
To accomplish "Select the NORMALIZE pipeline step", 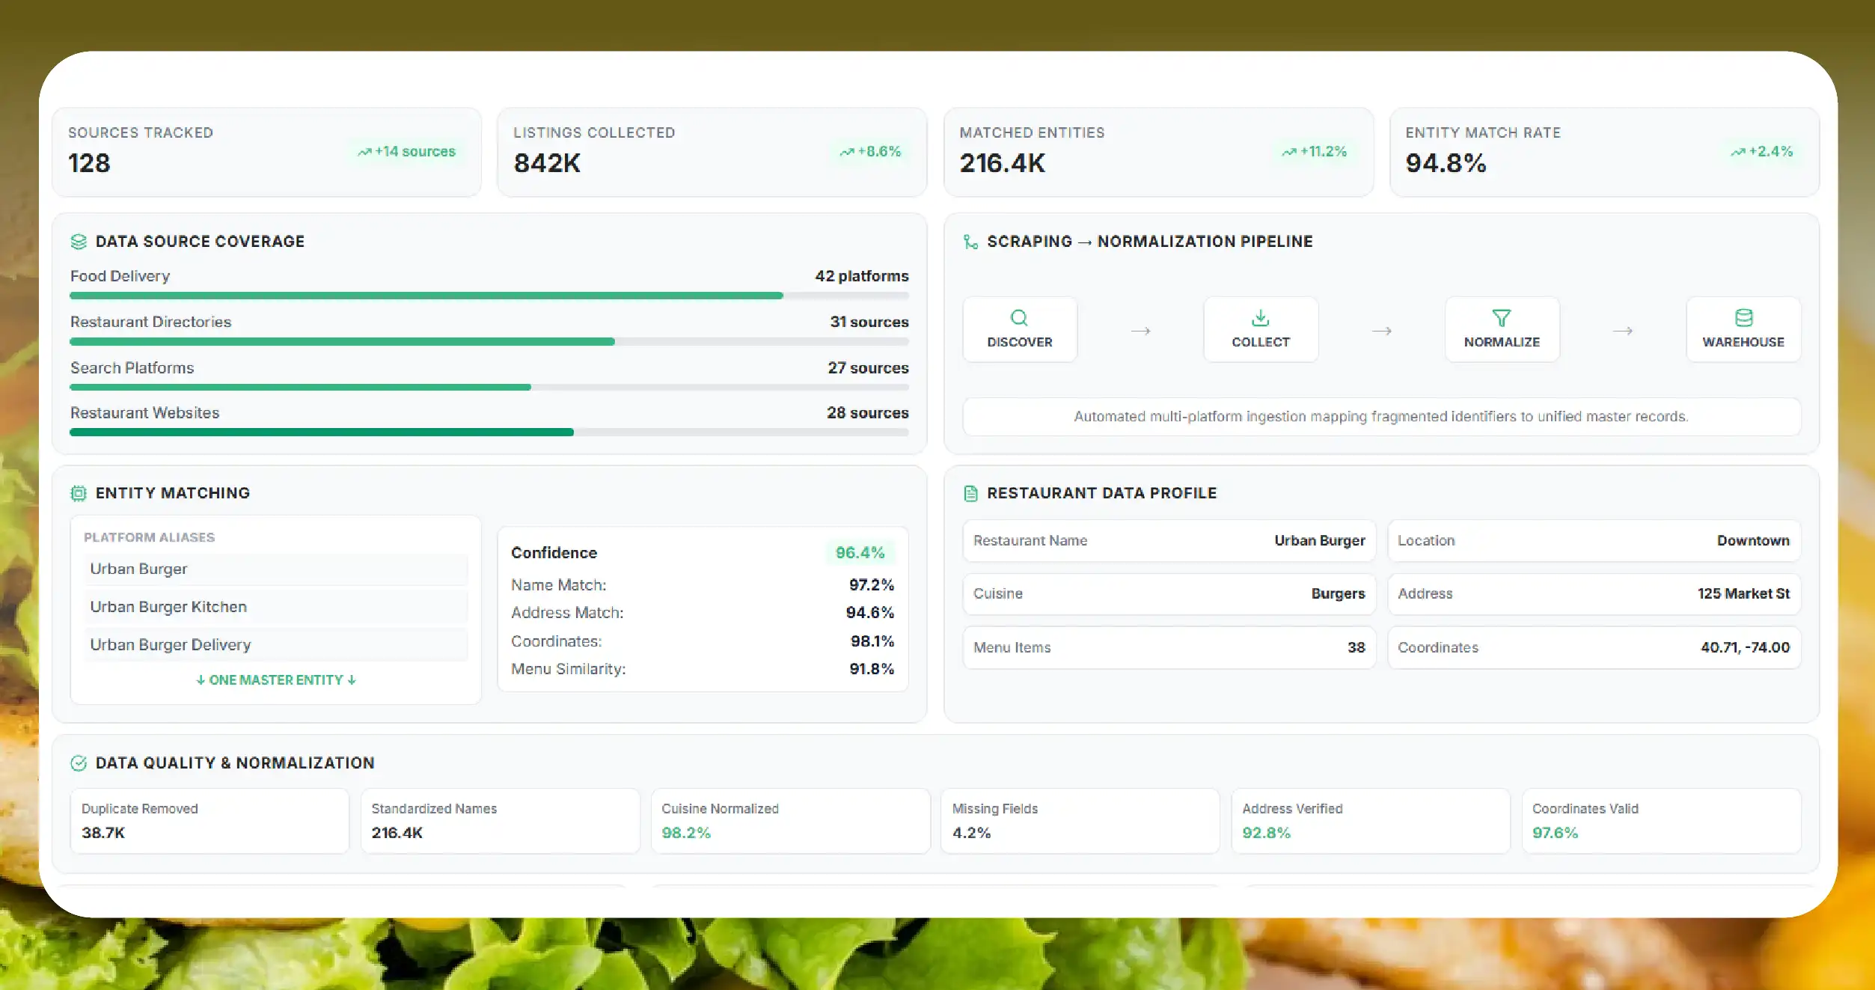I will pyautogui.click(x=1502, y=329).
